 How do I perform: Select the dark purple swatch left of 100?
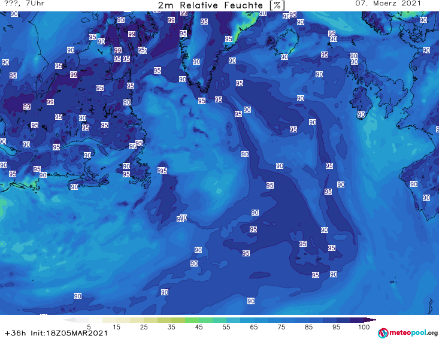coord(357,320)
